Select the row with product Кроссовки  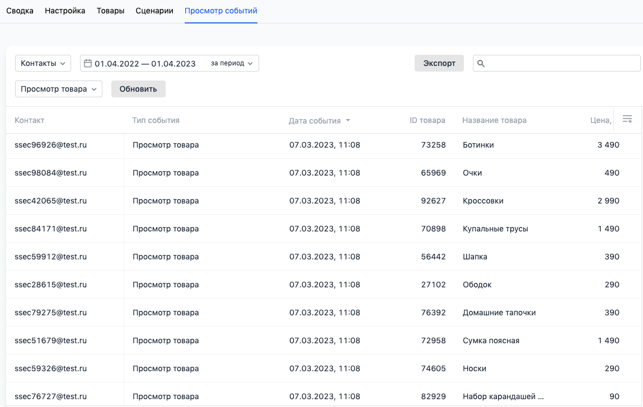point(483,201)
